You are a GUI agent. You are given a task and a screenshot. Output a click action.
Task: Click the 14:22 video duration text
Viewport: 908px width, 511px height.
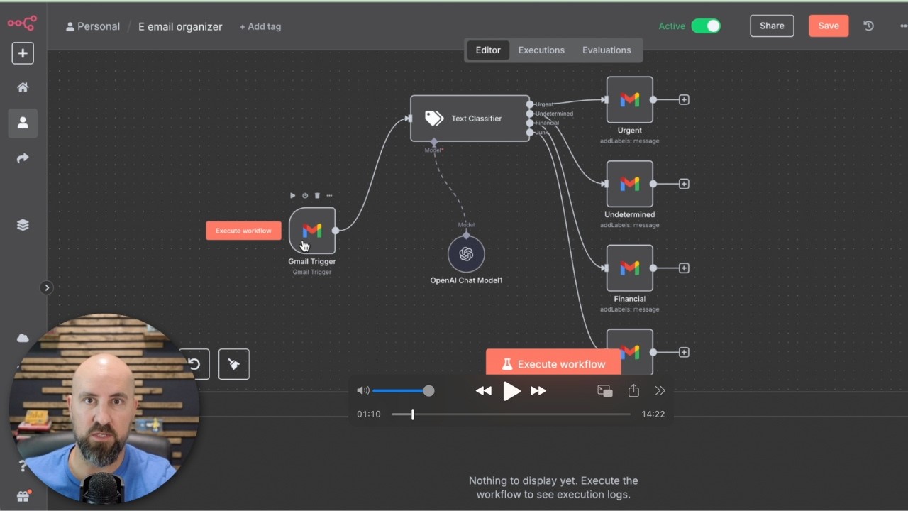click(653, 414)
